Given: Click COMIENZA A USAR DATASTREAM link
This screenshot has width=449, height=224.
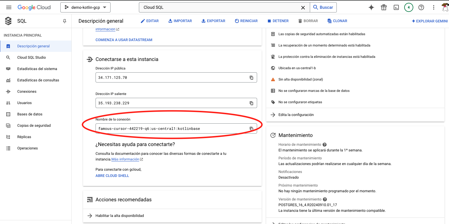Looking at the screenshot, I should click(124, 40).
